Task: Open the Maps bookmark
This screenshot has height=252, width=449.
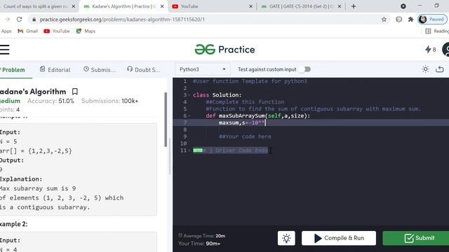Action: pos(86,31)
